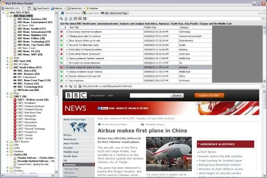
Task: Click the folder icon of the ESPN feed group
Action: coord(11,148)
